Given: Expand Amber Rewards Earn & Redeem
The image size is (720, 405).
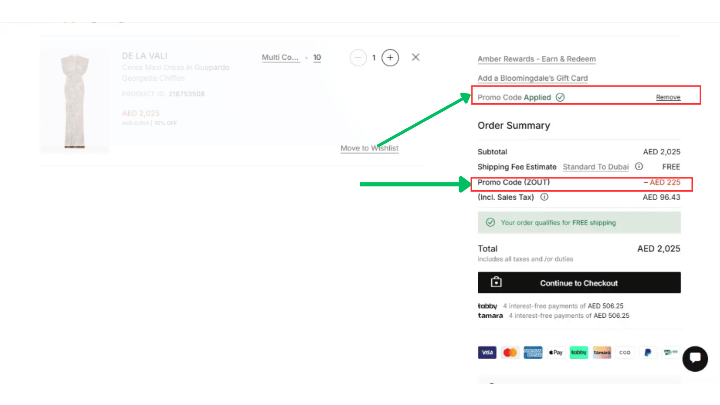Looking at the screenshot, I should 536,59.
